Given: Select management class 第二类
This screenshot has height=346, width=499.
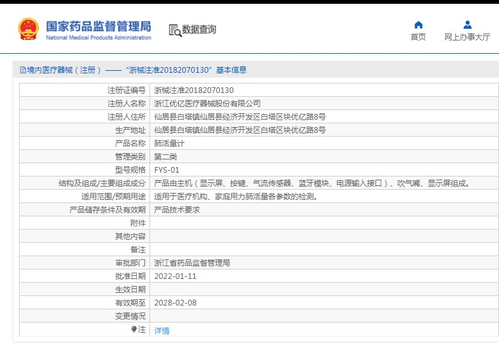Looking at the screenshot, I should tap(165, 157).
